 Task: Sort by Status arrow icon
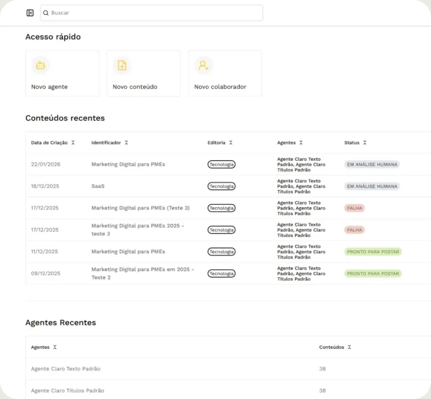tap(365, 142)
